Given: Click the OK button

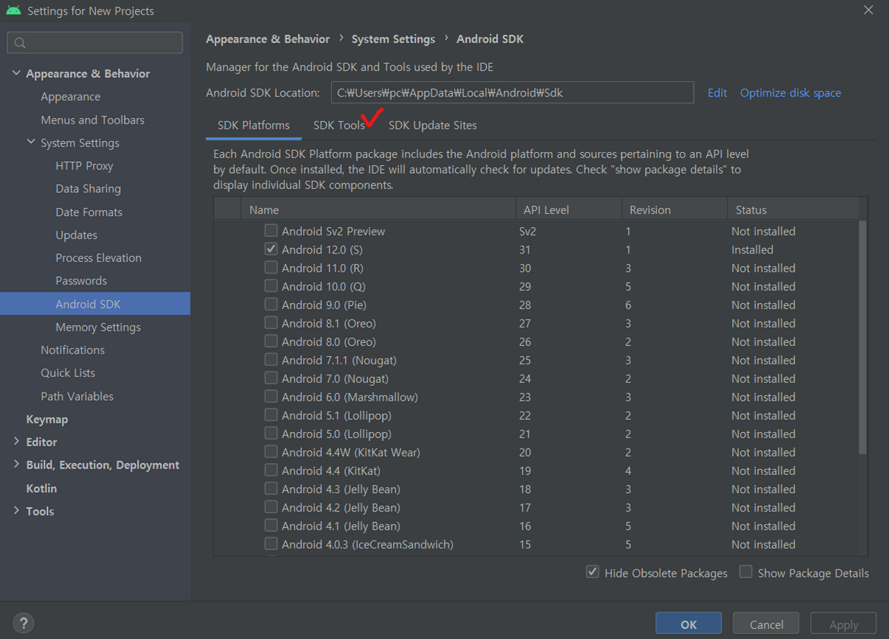Looking at the screenshot, I should pos(688,624).
